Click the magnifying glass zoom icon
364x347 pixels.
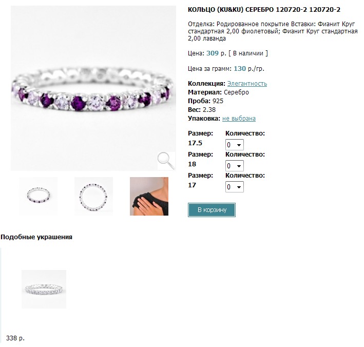(166, 161)
